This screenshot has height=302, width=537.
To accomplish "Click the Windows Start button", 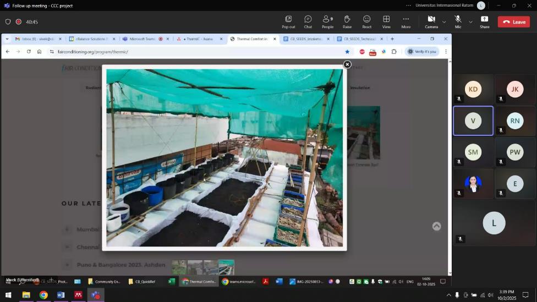I will pyautogui.click(x=8, y=295).
